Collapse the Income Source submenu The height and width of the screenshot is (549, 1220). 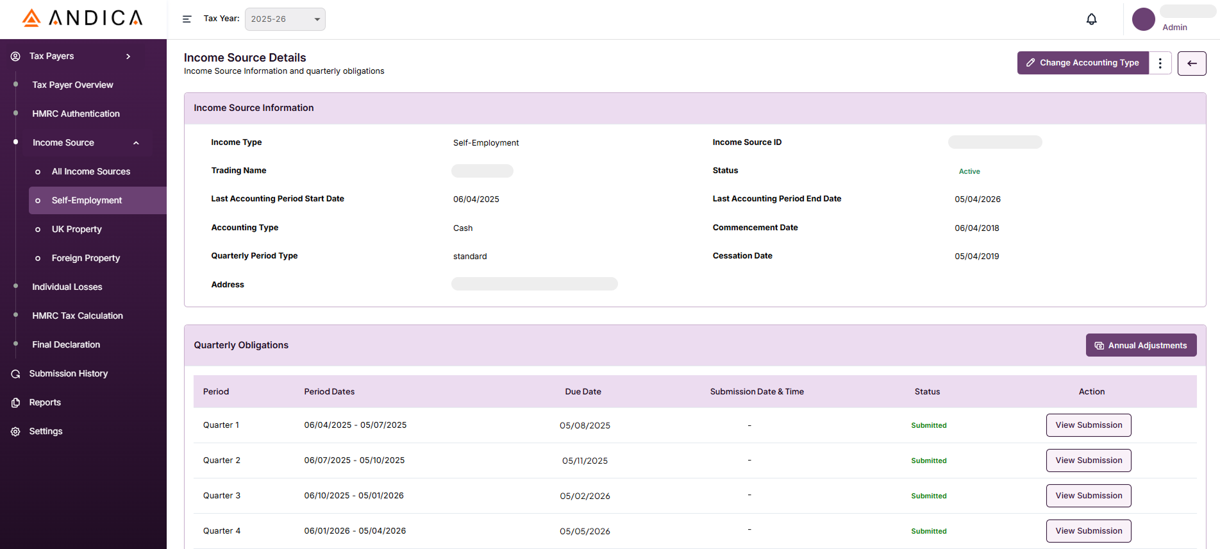tap(136, 143)
